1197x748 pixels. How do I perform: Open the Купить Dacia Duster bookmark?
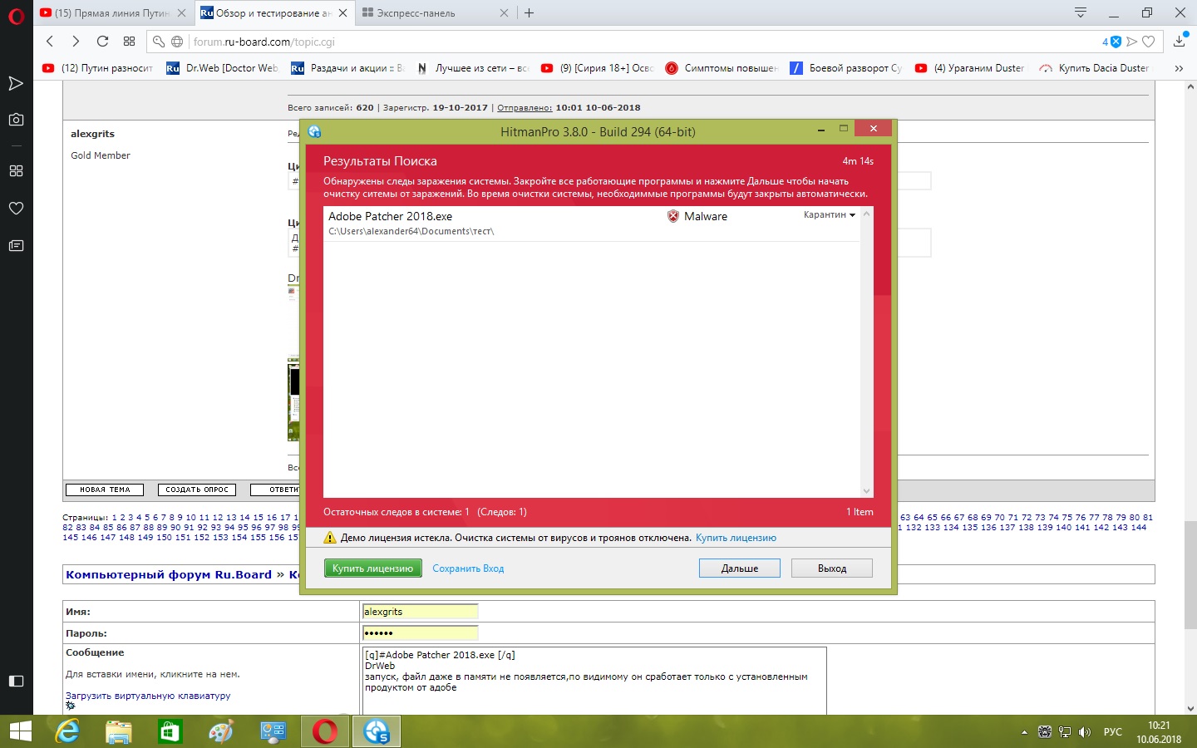click(1094, 68)
